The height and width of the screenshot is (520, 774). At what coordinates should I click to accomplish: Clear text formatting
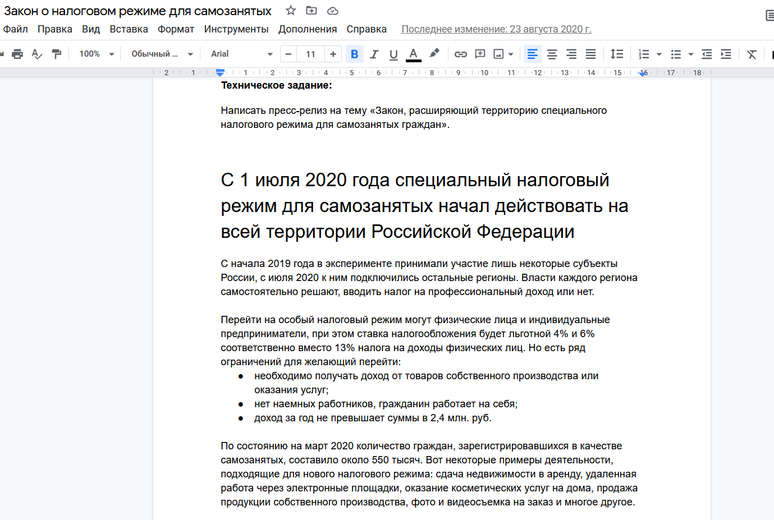(x=752, y=54)
